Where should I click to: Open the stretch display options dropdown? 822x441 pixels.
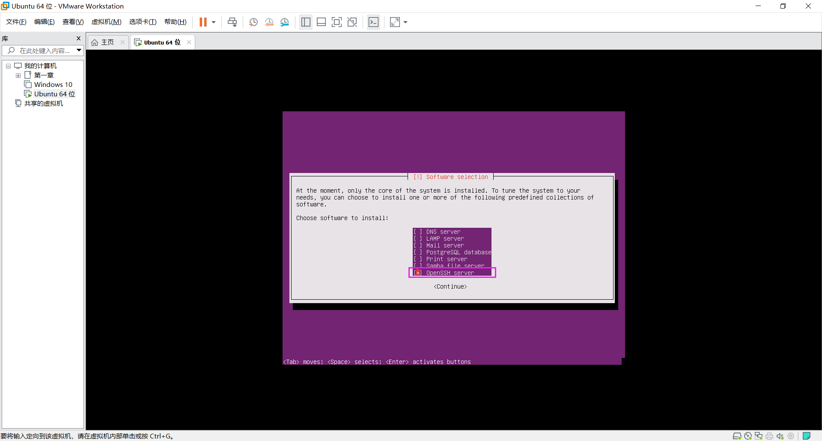pyautogui.click(x=405, y=22)
